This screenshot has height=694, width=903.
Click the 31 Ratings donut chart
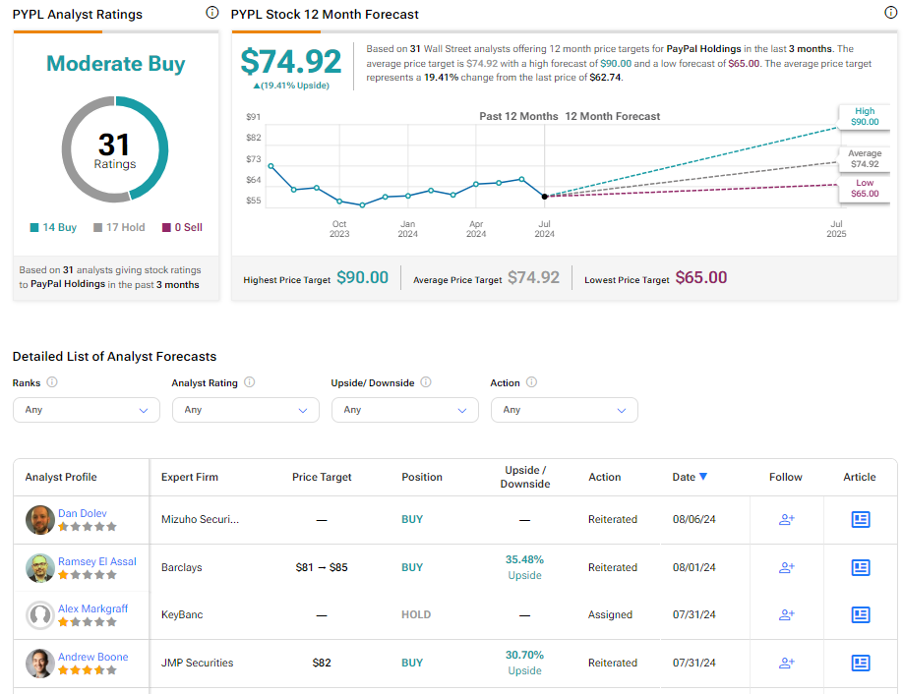pyautogui.click(x=115, y=149)
